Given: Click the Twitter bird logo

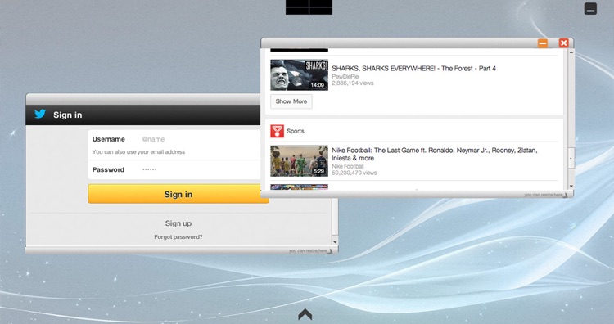Looking at the screenshot, I should 40,114.
